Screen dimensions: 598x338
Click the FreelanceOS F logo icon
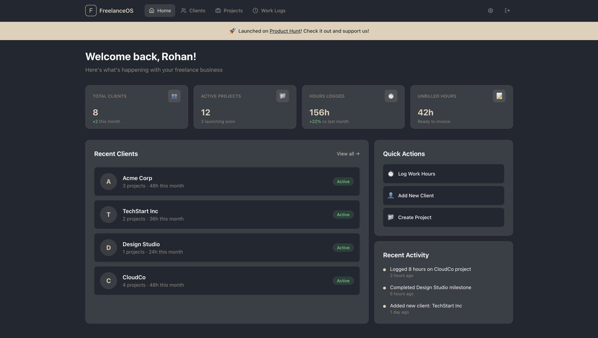91,10
